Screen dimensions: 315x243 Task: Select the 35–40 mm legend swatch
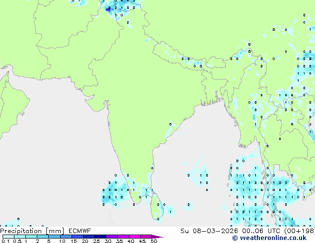tap(123, 237)
